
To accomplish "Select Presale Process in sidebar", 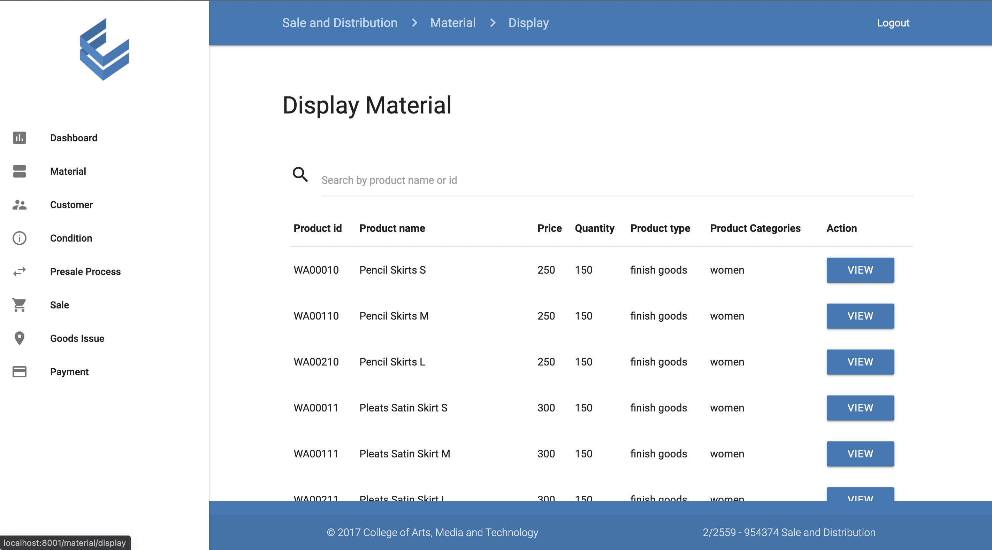I will tap(85, 272).
